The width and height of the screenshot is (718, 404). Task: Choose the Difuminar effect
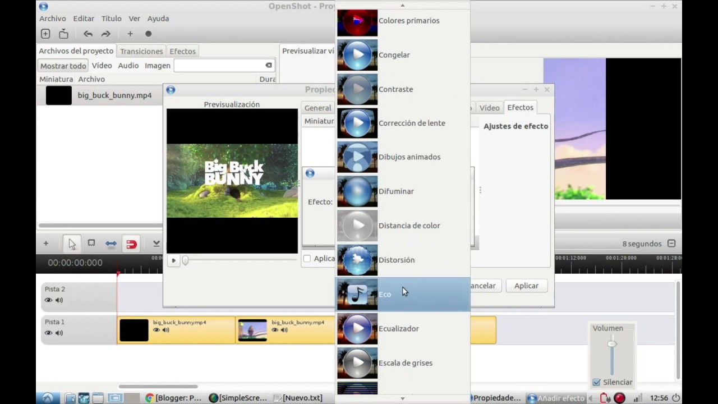403,191
